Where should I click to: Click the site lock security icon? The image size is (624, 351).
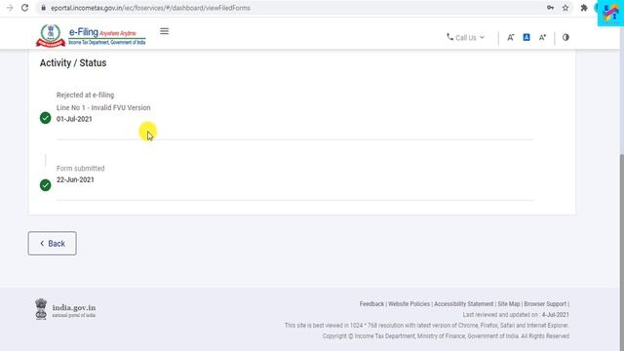click(43, 8)
